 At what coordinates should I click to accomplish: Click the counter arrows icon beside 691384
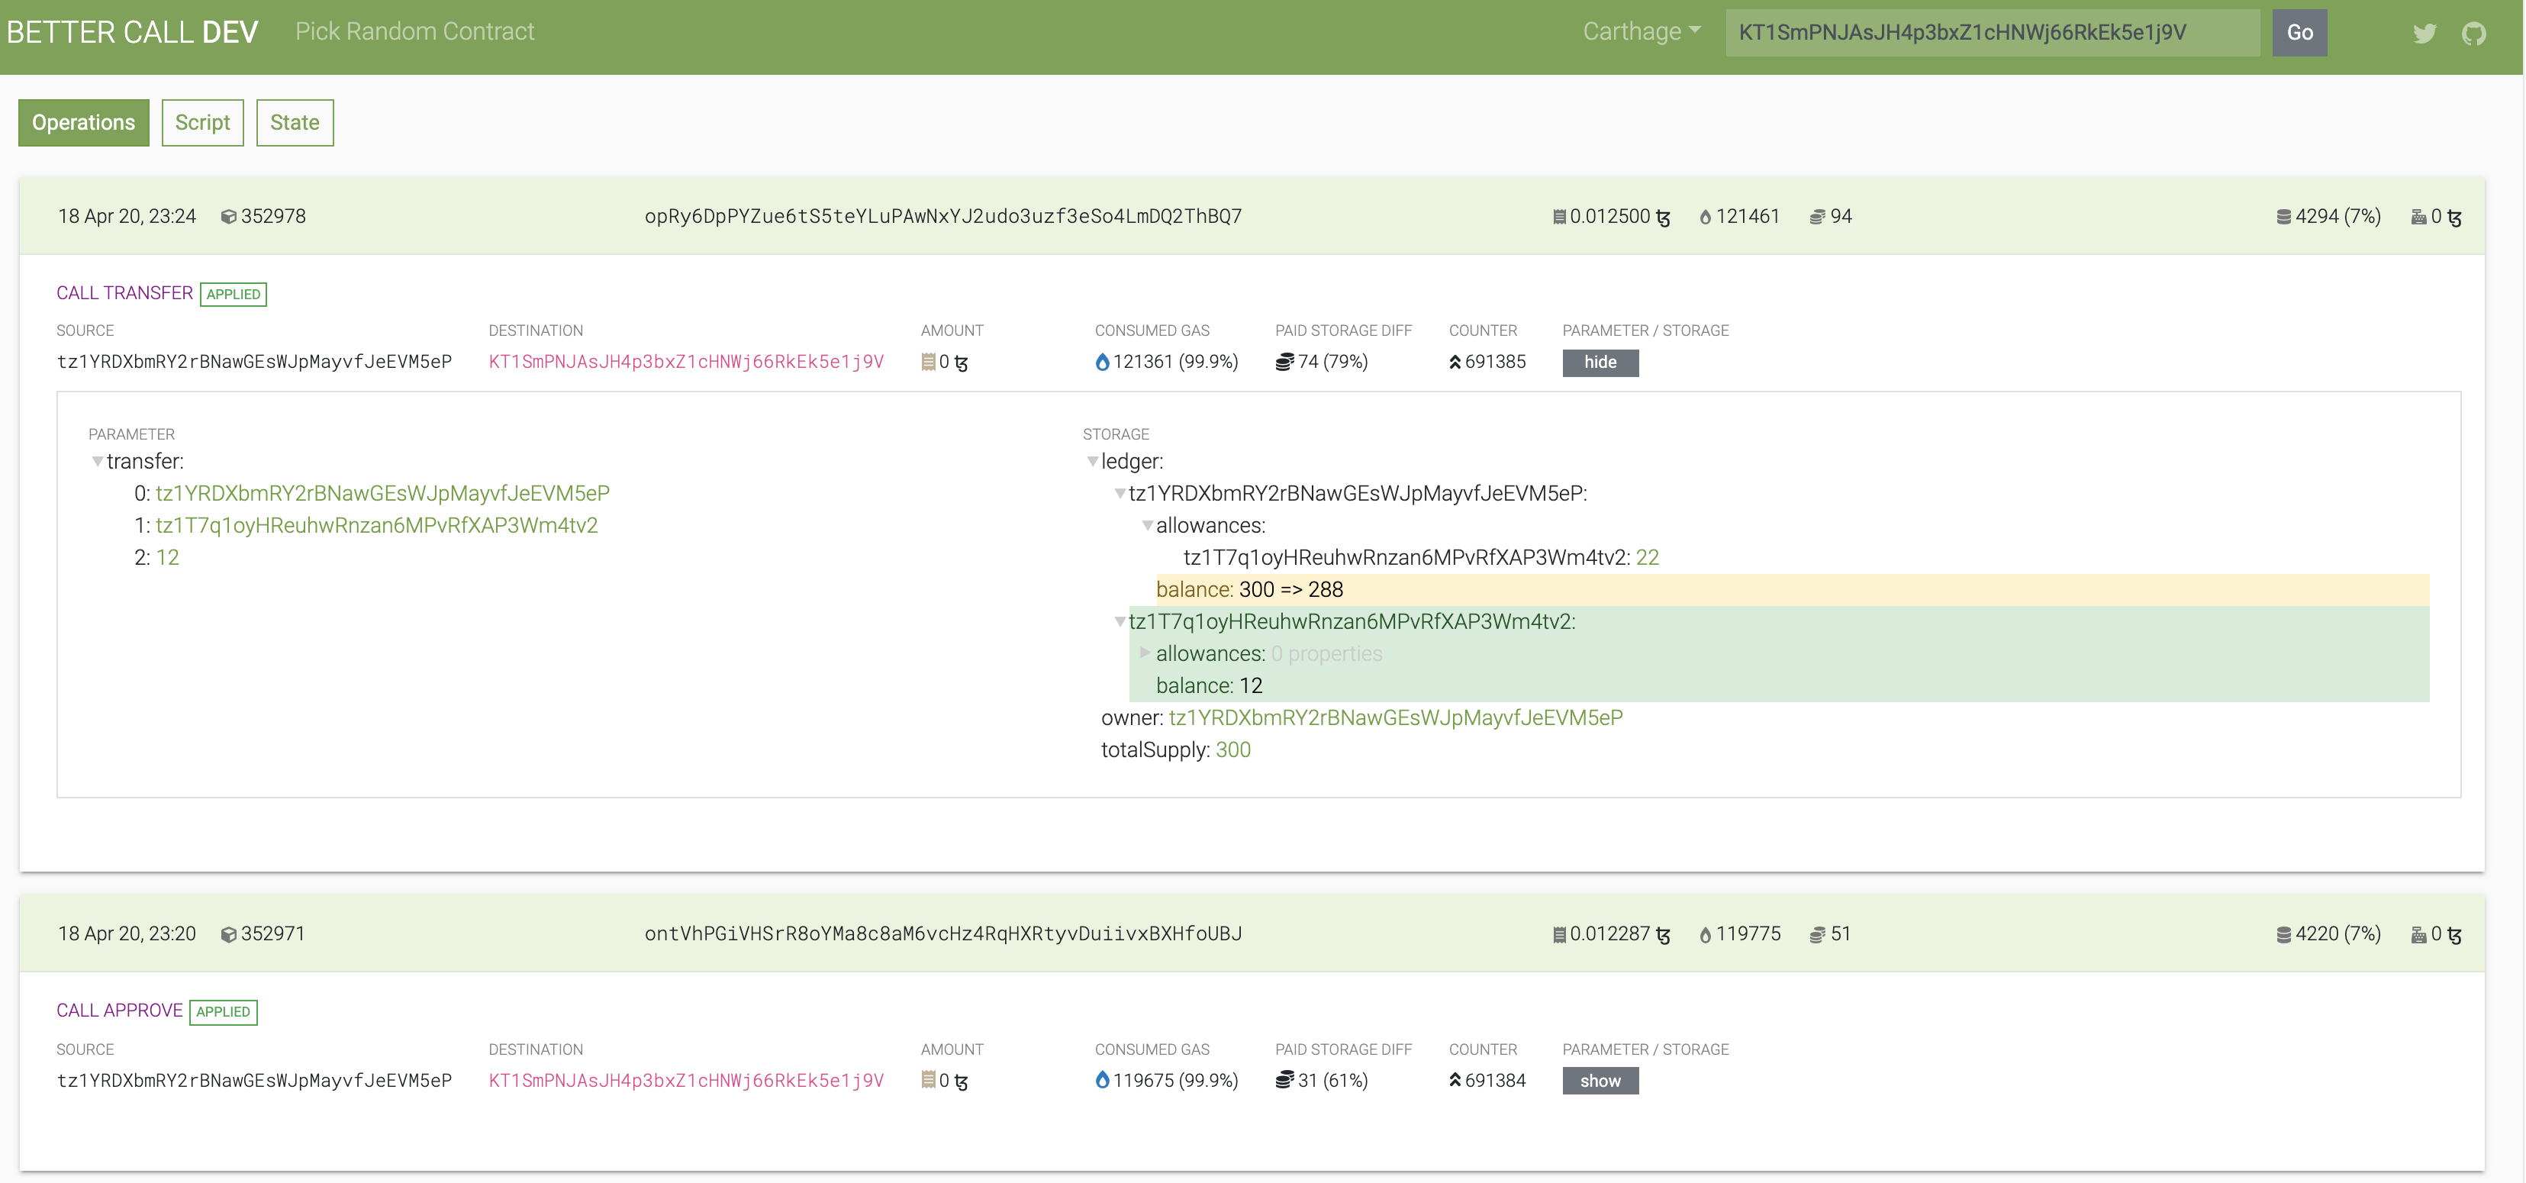1455,1080
